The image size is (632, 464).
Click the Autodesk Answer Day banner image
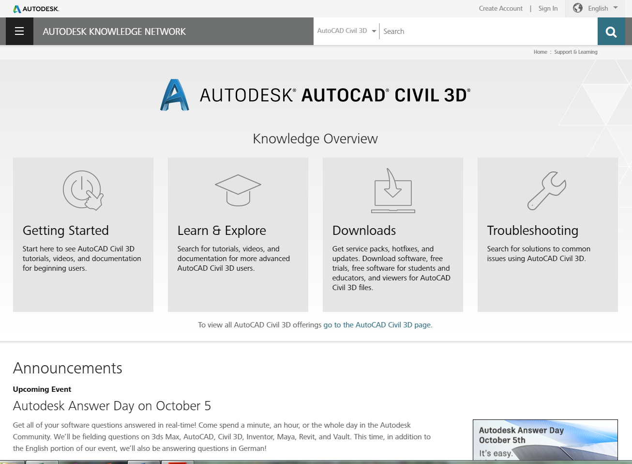tap(545, 440)
